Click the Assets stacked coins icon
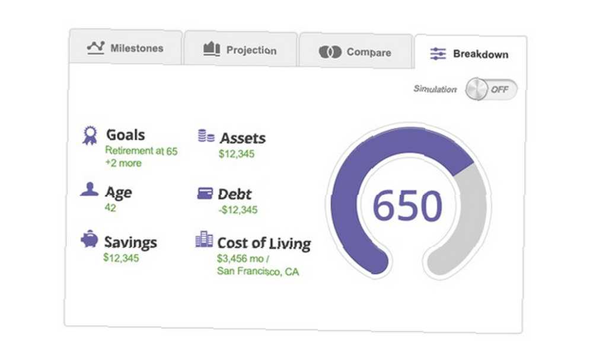This screenshot has height=363, width=593. (x=206, y=136)
